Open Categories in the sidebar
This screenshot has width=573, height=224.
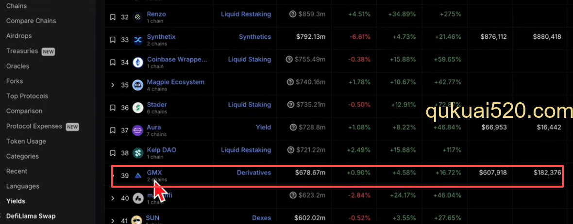pos(22,156)
